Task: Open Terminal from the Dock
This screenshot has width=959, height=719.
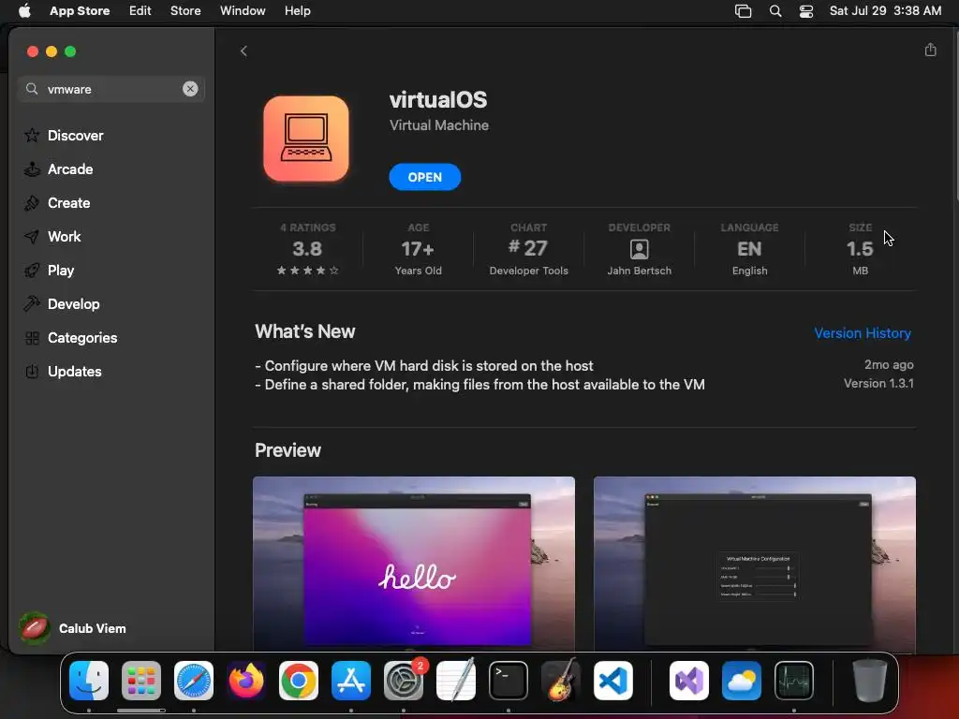Action: (509, 681)
